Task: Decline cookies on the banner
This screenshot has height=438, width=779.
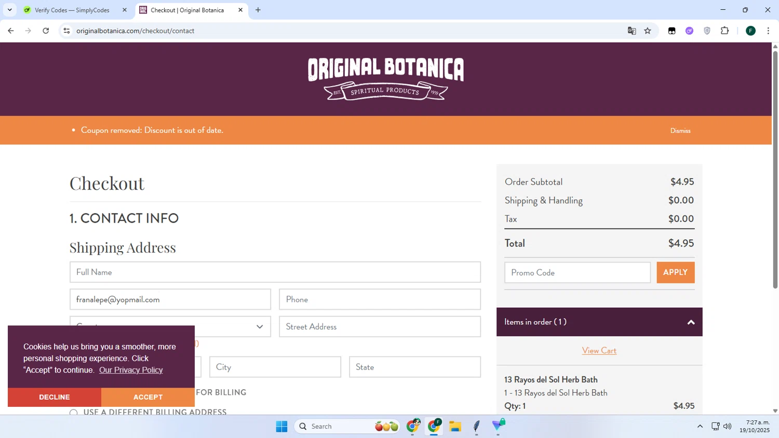Action: click(55, 397)
